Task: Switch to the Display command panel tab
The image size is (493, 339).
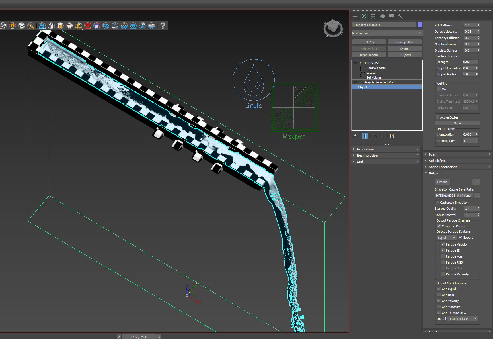Action: point(391,16)
